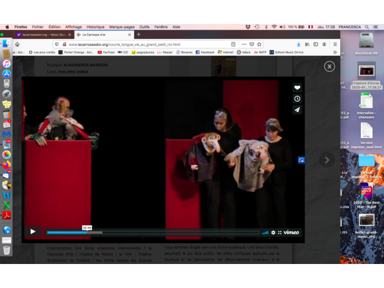
Task: Show Firefox sidebars
Action: click(x=316, y=44)
